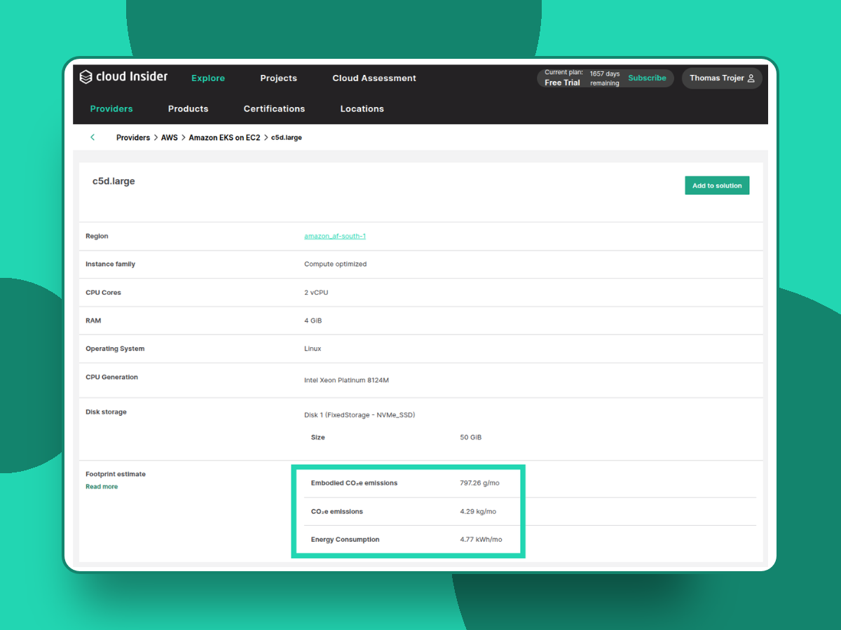Image resolution: width=841 pixels, height=630 pixels.
Task: Switch to the Locations tab
Action: pos(362,108)
